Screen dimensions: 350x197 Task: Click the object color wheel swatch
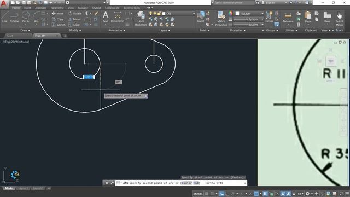pos(231,13)
